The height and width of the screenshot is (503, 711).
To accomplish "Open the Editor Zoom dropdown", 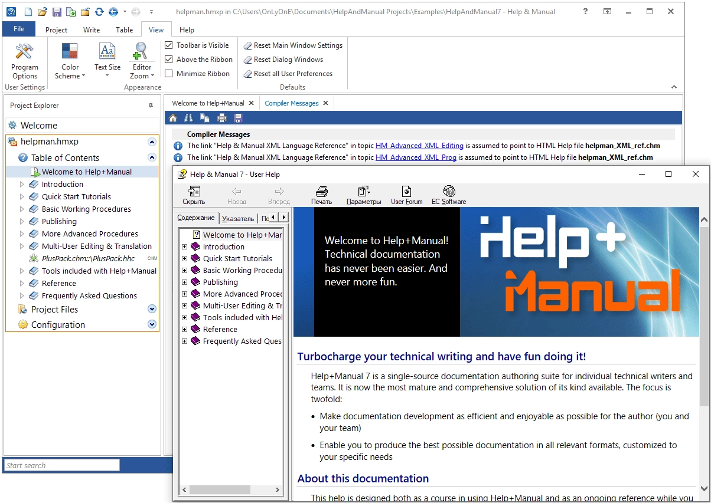I will 141,61.
